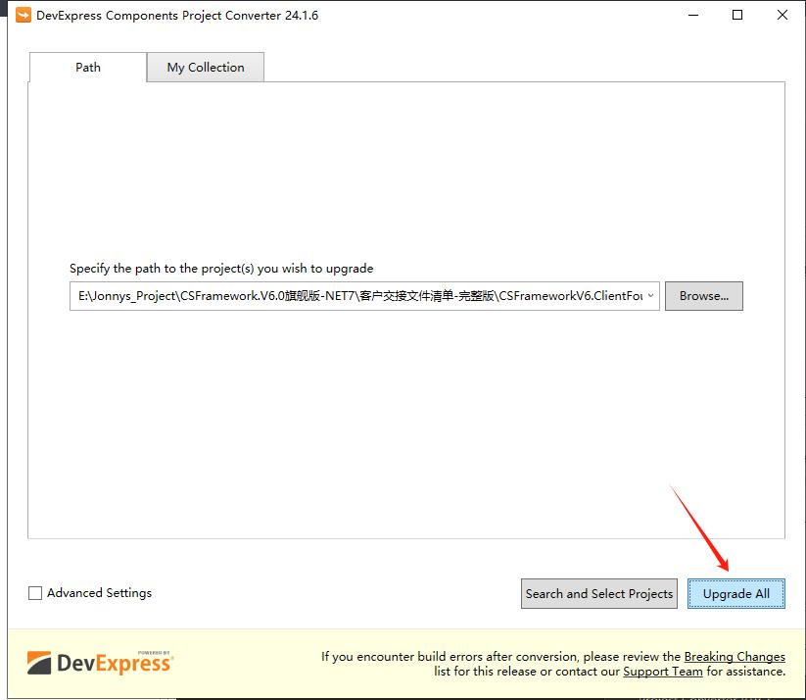This screenshot has width=806, height=700.
Task: Click Search and Select Projects button
Action: tap(599, 593)
